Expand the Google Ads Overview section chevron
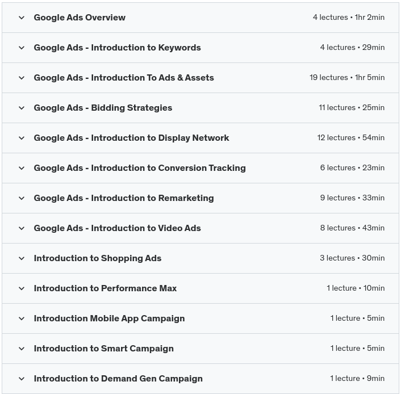The image size is (401, 394). 22,18
